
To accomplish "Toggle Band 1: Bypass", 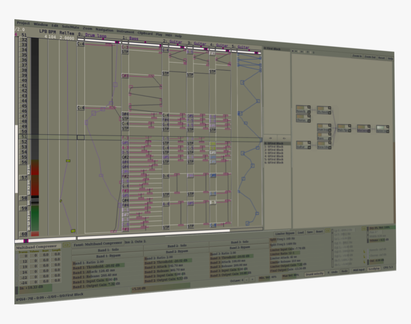I will pos(108,255).
